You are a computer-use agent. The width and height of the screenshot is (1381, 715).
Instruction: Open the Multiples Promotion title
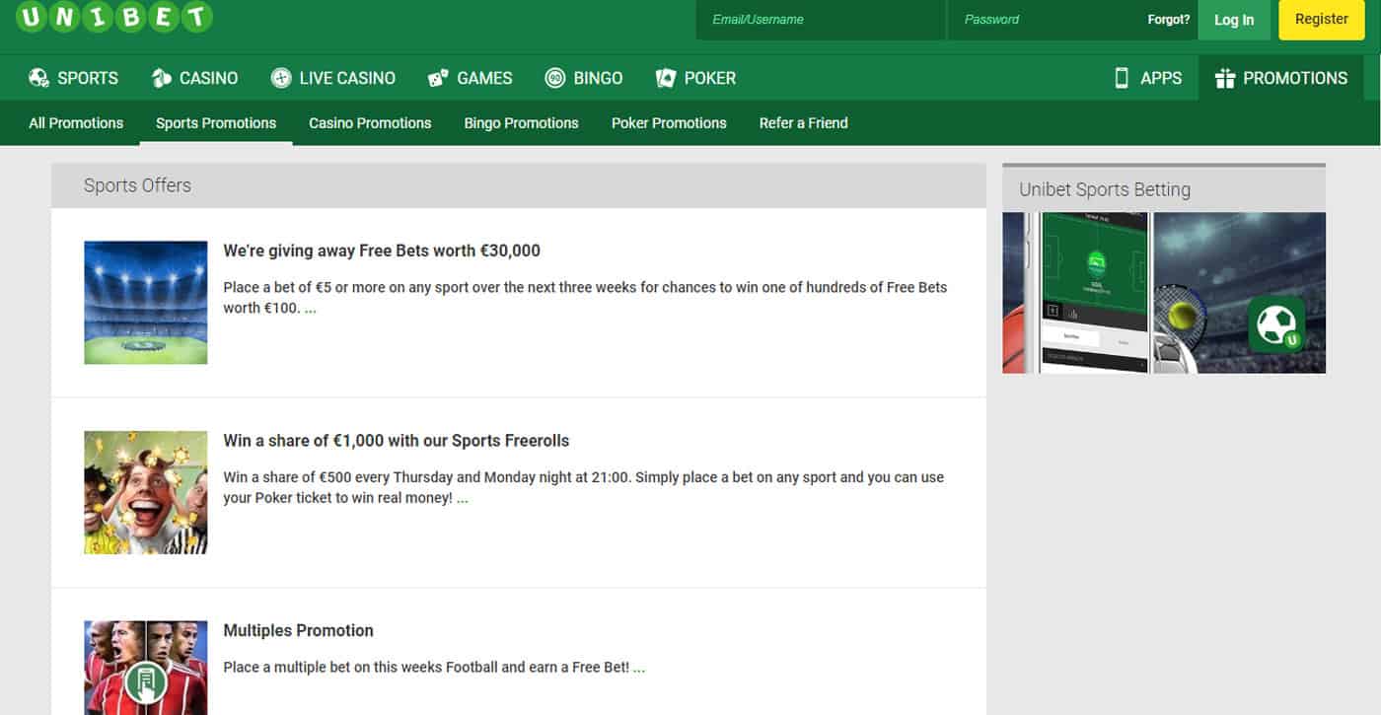pyautogui.click(x=298, y=630)
